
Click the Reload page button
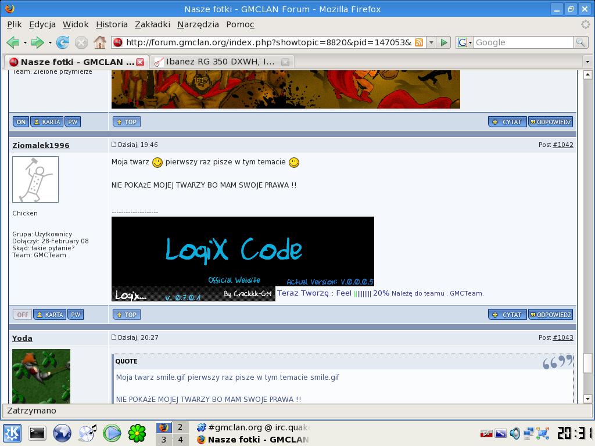(63, 42)
